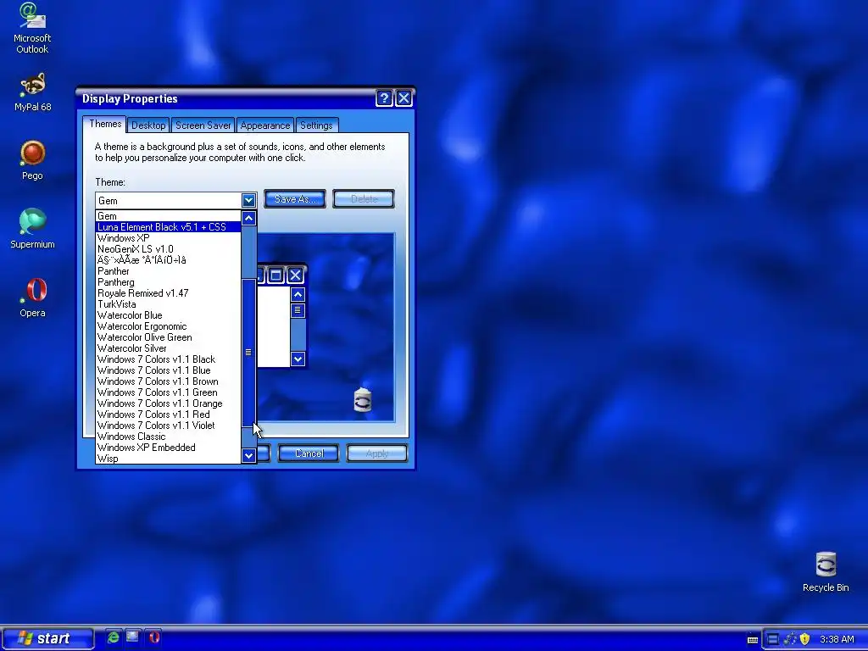The height and width of the screenshot is (651, 868).
Task: Choose the Watercolor Silver theme
Action: click(x=169, y=348)
